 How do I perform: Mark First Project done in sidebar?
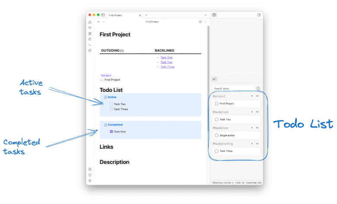click(x=216, y=104)
